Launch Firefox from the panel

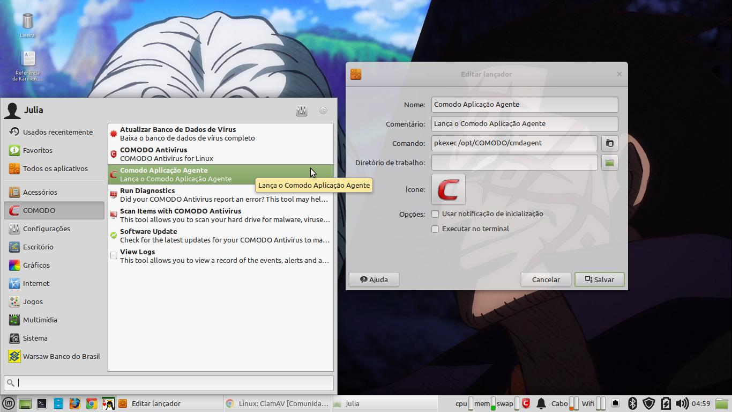coord(74,403)
